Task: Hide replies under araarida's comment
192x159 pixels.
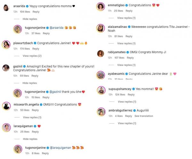Action: 30,19
